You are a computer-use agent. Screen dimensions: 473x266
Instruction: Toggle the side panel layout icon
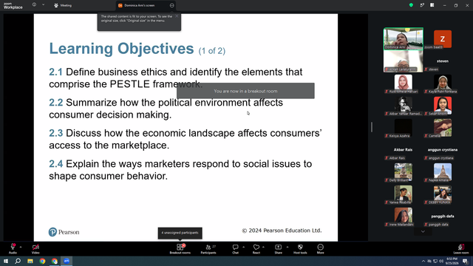(x=432, y=5)
